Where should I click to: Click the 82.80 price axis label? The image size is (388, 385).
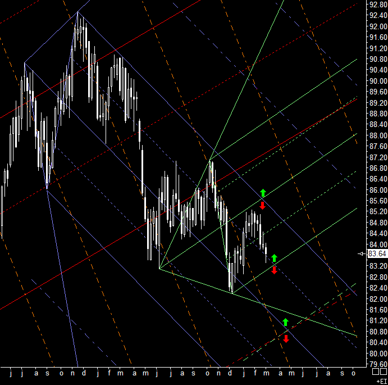tap(378, 277)
